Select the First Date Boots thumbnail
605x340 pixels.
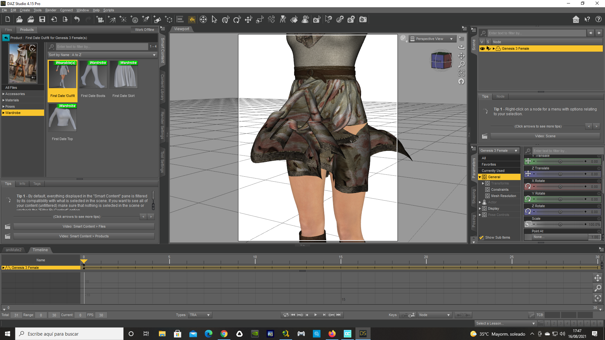93,74
